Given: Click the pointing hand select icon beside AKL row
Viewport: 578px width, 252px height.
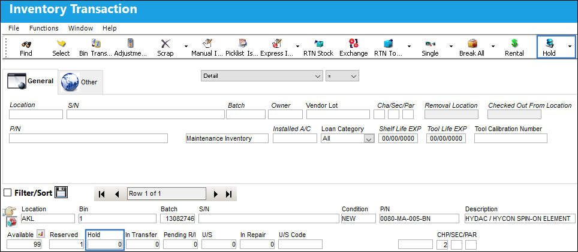Looking at the screenshot, I should click(x=8, y=212).
